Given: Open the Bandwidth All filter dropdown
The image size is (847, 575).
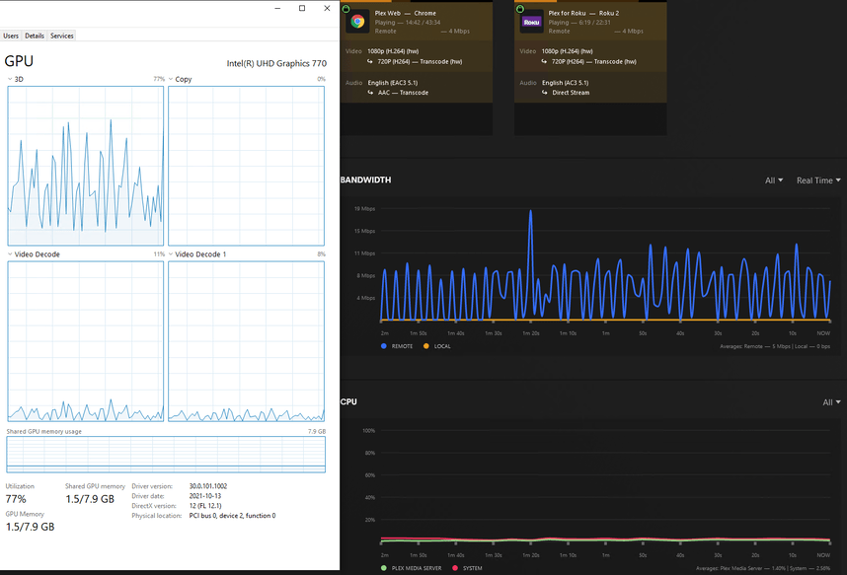Looking at the screenshot, I should (x=774, y=180).
